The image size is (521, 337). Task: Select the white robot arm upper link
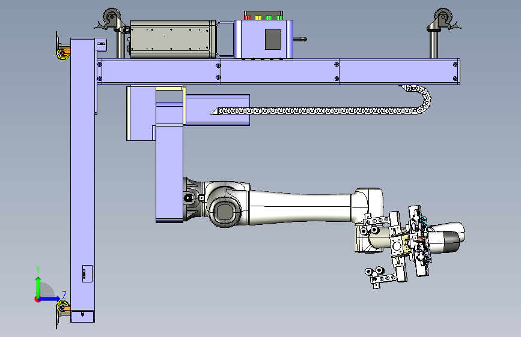300,207
